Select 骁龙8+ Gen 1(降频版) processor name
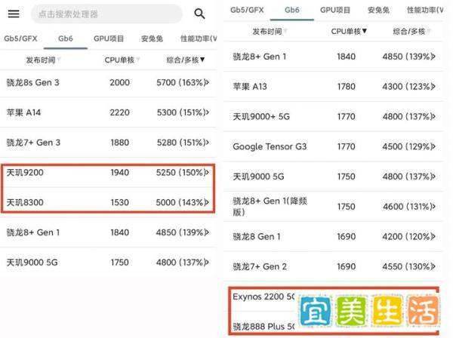 pos(270,207)
